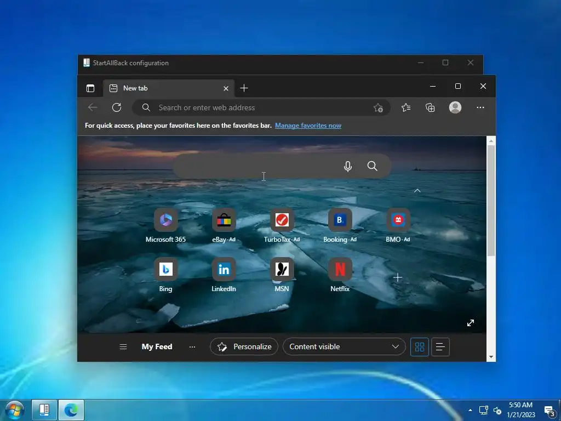
Task: Open Booking quick link
Action: 340,225
